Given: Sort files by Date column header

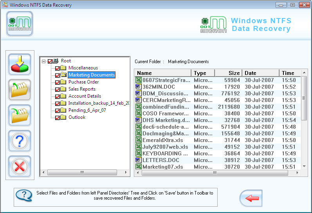Looking at the screenshot, I should [260, 73].
